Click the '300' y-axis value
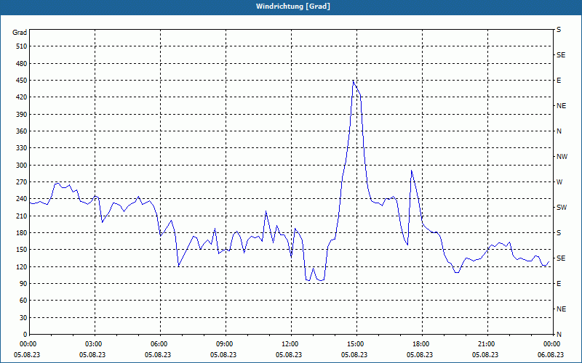This screenshot has width=582, height=363. coord(22,166)
